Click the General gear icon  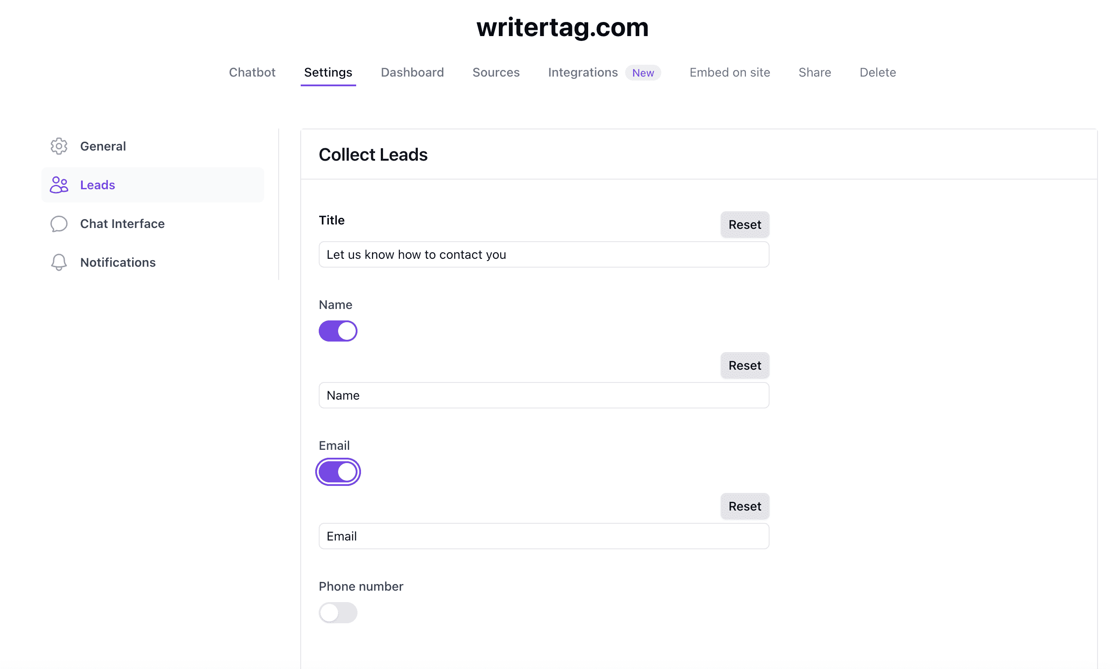59,146
